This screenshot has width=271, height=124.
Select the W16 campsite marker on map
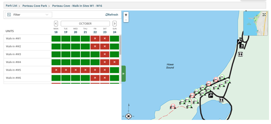click(x=173, y=106)
